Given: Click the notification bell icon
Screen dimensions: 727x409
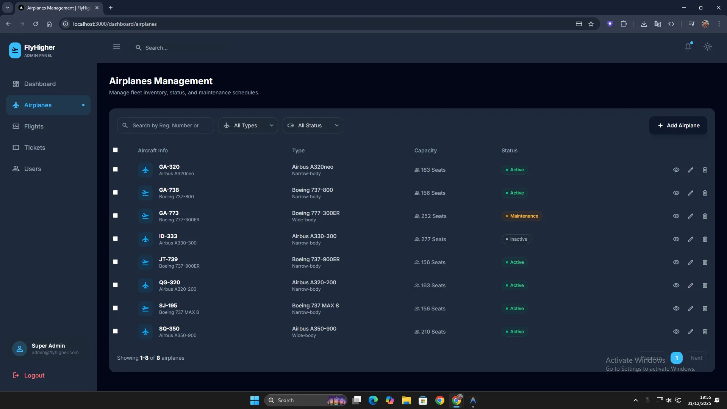Looking at the screenshot, I should [688, 47].
